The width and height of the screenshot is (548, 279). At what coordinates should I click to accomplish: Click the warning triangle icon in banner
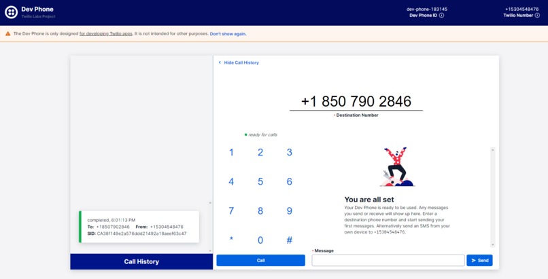click(x=7, y=34)
